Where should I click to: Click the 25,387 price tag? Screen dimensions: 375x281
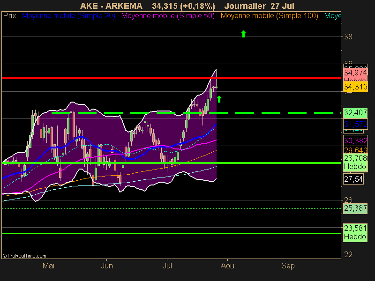(355, 208)
